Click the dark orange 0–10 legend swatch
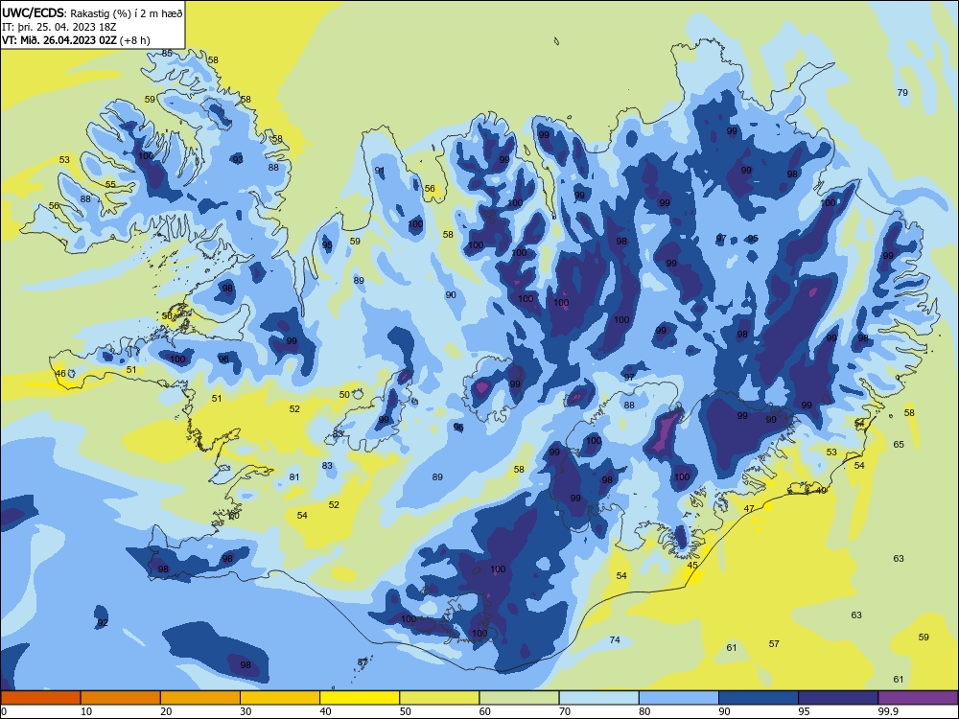The height and width of the screenshot is (719, 959). [x=40, y=698]
